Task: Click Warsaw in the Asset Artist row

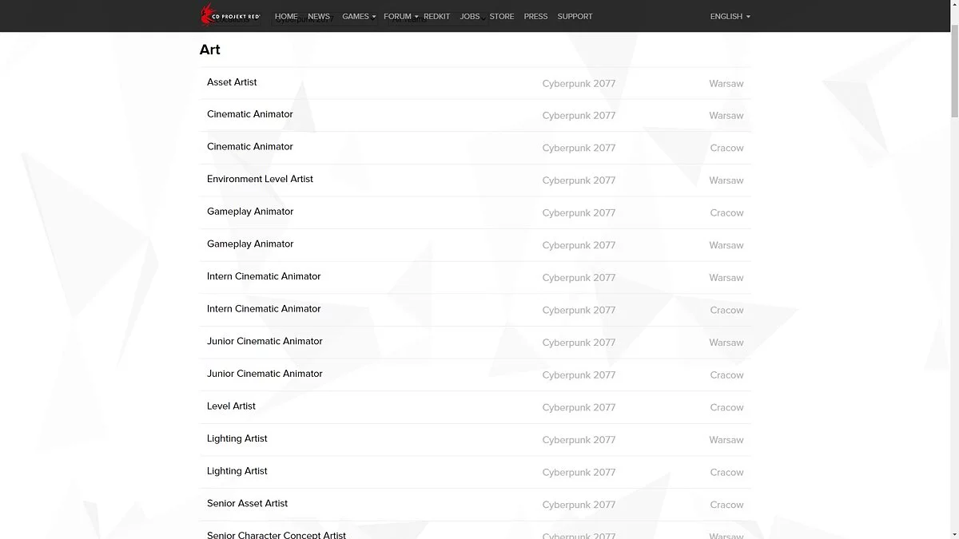Action: [726, 84]
